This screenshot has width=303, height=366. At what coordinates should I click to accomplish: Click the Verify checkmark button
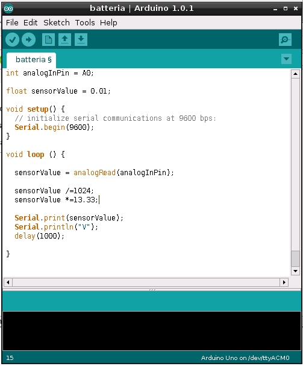click(x=12, y=39)
